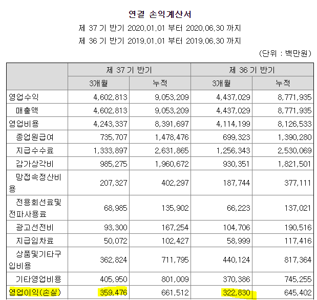
Task: Select the value 377,111
Action: coord(298,183)
